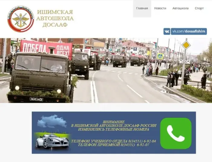Click the red Победа одна на всех banner

(x=46, y=48)
